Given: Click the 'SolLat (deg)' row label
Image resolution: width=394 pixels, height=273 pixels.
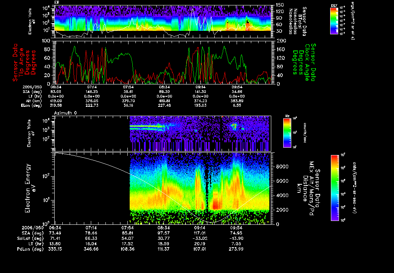Looking at the screenshot, I should click(31, 238).
